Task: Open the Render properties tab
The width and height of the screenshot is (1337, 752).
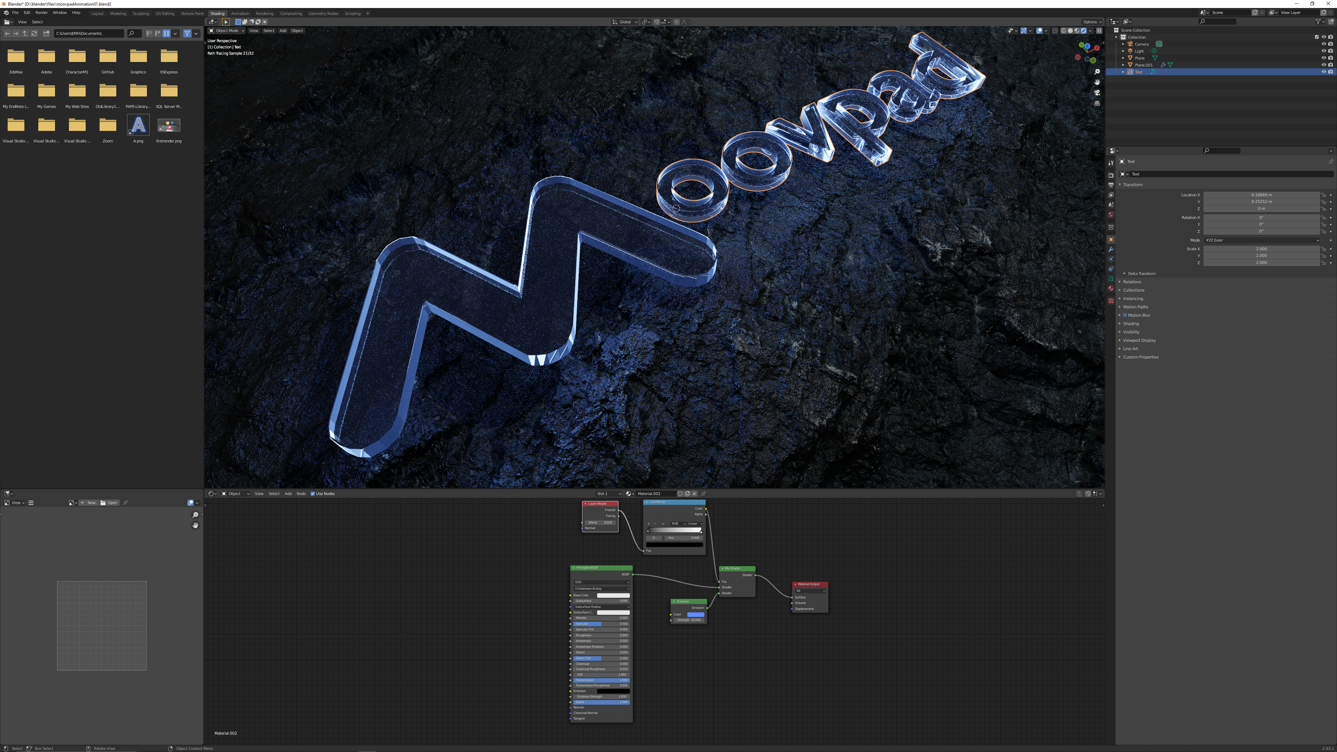Action: coord(1111,175)
